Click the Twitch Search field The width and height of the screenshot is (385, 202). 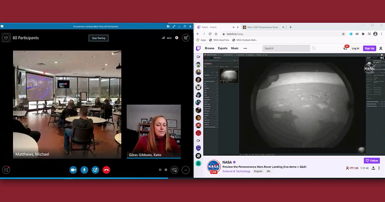tap(286, 48)
